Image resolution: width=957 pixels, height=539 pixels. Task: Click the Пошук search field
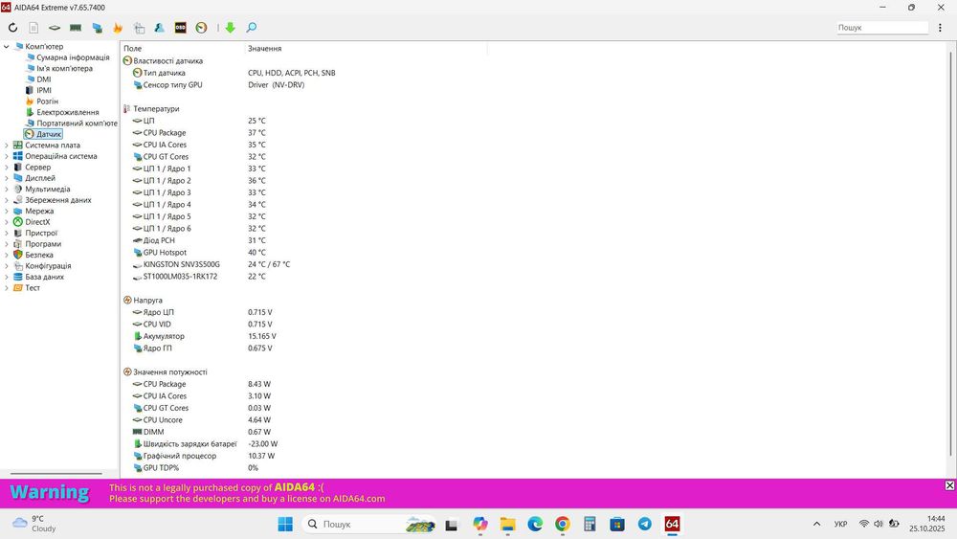(x=882, y=28)
